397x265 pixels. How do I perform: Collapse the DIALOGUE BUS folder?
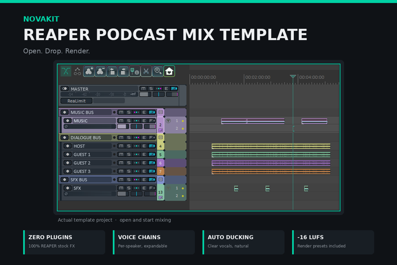[161, 137]
